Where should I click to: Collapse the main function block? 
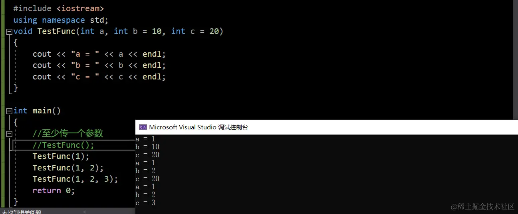[x=9, y=111]
